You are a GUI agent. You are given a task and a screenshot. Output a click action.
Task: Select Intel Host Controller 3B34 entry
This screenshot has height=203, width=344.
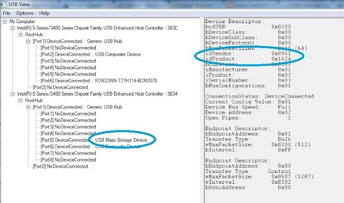point(97,94)
